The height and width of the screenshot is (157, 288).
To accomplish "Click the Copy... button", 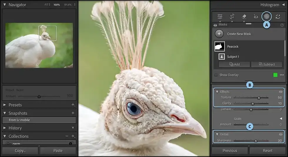I will coord(20,151).
